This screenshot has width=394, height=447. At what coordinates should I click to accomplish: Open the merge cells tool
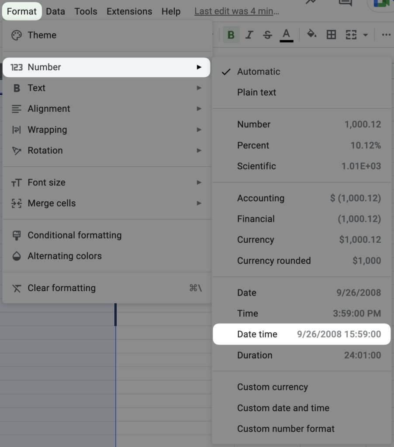point(351,34)
